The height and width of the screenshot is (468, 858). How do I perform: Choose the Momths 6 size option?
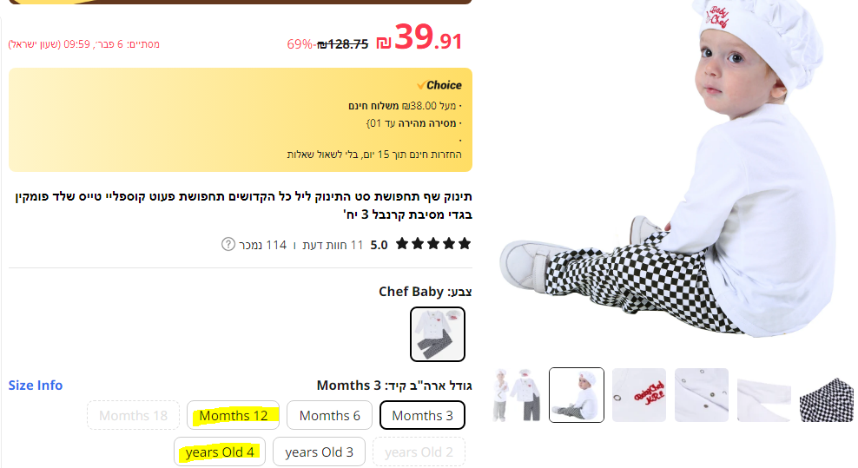pos(329,415)
